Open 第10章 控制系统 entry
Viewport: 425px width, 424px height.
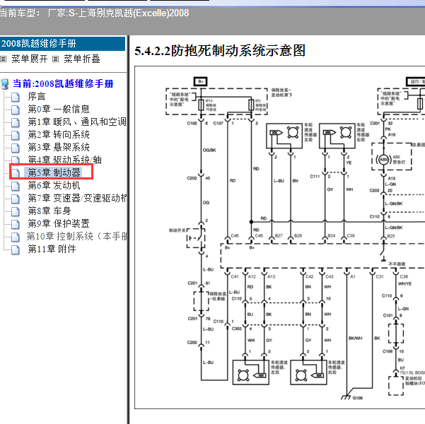(x=76, y=236)
